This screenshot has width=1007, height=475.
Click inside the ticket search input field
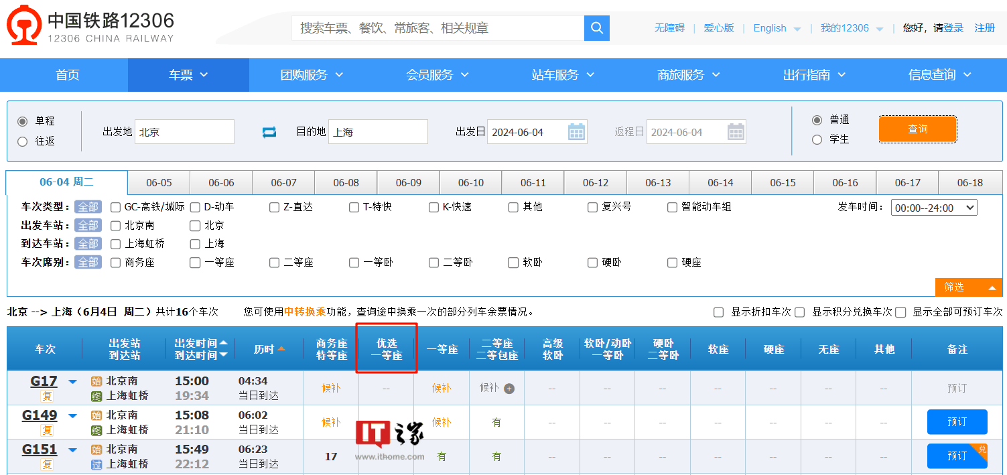pyautogui.click(x=435, y=28)
